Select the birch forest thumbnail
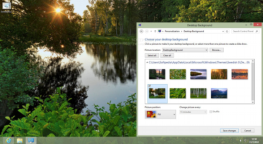The image size is (263, 144). pos(198,93)
